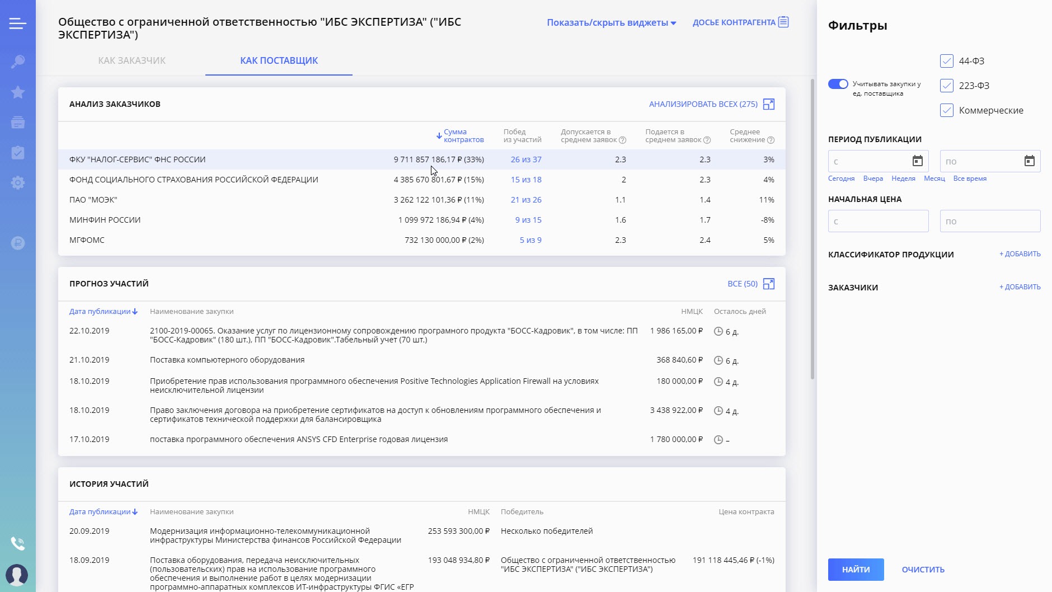1052x592 pixels.
Task: Open ДОСЬЕ КОНТРАГЕНТА link
Action: click(734, 22)
